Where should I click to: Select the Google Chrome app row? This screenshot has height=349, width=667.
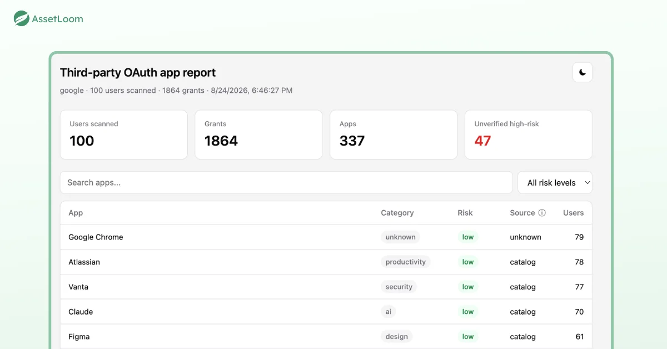tap(326, 237)
